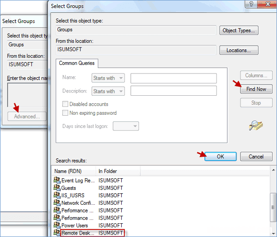Confirm selection with the OK button

pyautogui.click(x=220, y=156)
